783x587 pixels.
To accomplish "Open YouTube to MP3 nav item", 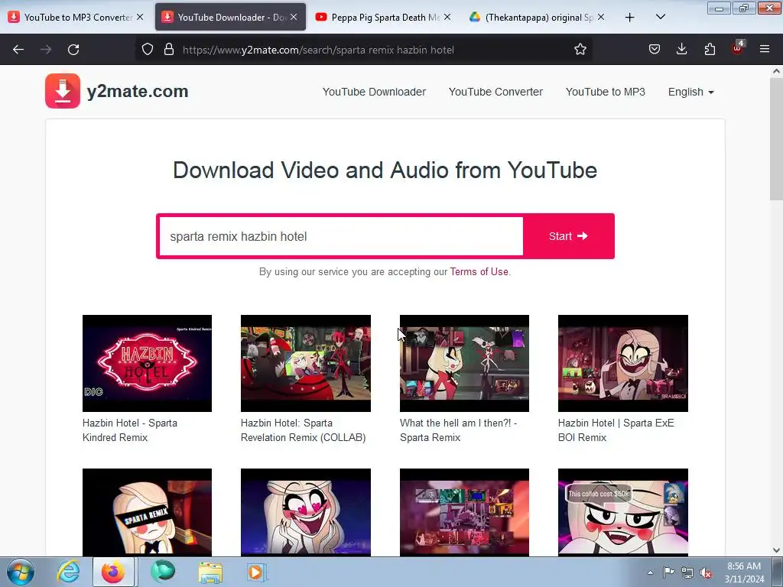I will (606, 92).
